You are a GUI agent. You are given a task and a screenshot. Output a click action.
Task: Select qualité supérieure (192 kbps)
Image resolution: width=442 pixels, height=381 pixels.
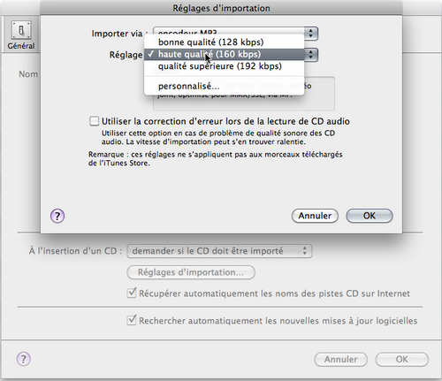(x=220, y=66)
